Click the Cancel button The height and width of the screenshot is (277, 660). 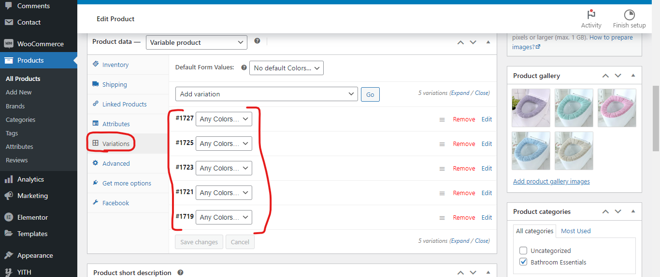tap(240, 242)
